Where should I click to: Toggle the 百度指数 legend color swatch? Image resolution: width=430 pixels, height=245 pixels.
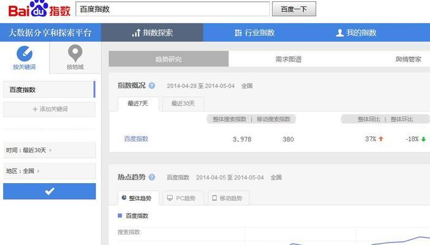pyautogui.click(x=120, y=216)
